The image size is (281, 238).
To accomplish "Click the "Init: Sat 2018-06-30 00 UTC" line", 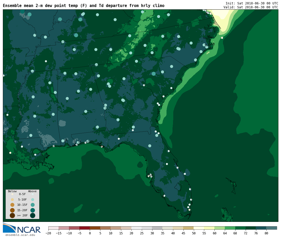I will [x=252, y=3].
